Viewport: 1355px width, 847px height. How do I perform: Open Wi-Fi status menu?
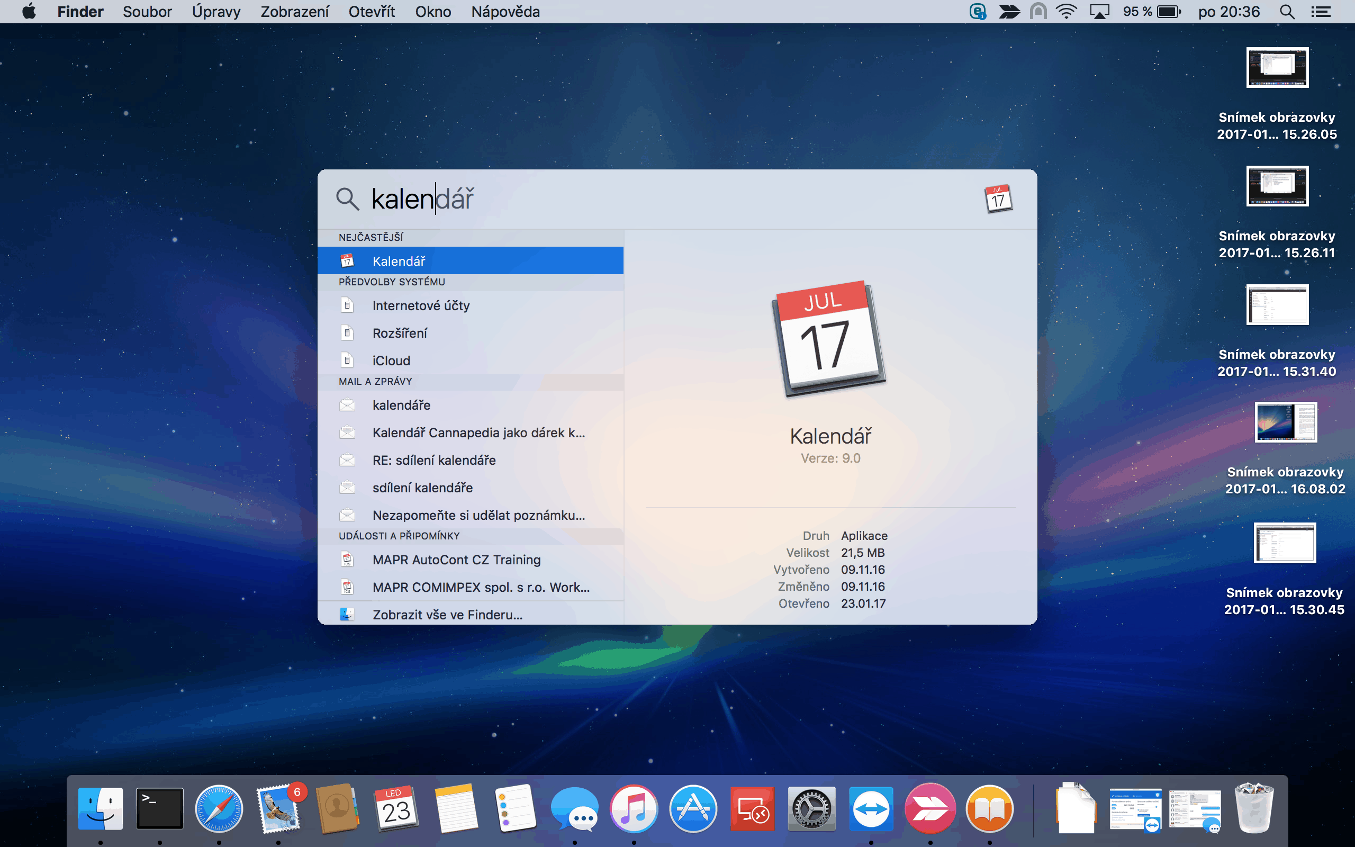coord(1067,12)
